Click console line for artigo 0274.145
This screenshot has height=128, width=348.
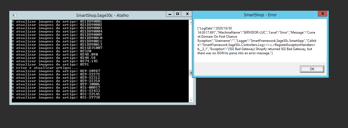[x=55, y=61]
